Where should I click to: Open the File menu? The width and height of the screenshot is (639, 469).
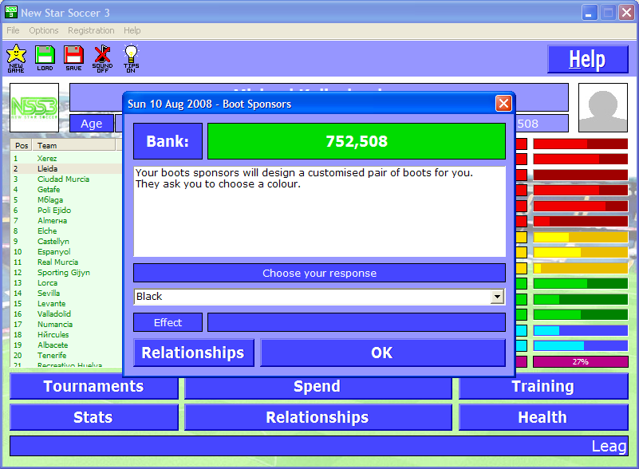13,30
